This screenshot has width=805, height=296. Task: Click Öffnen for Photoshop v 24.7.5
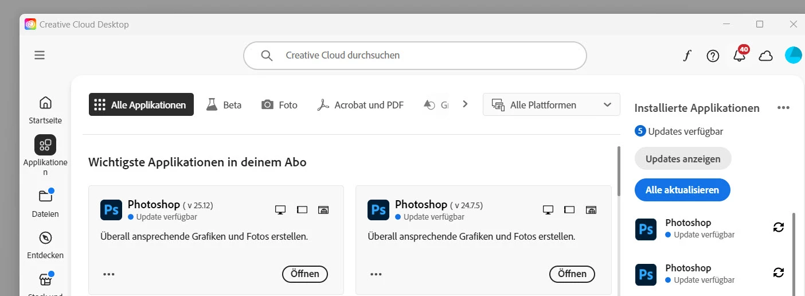pos(572,274)
